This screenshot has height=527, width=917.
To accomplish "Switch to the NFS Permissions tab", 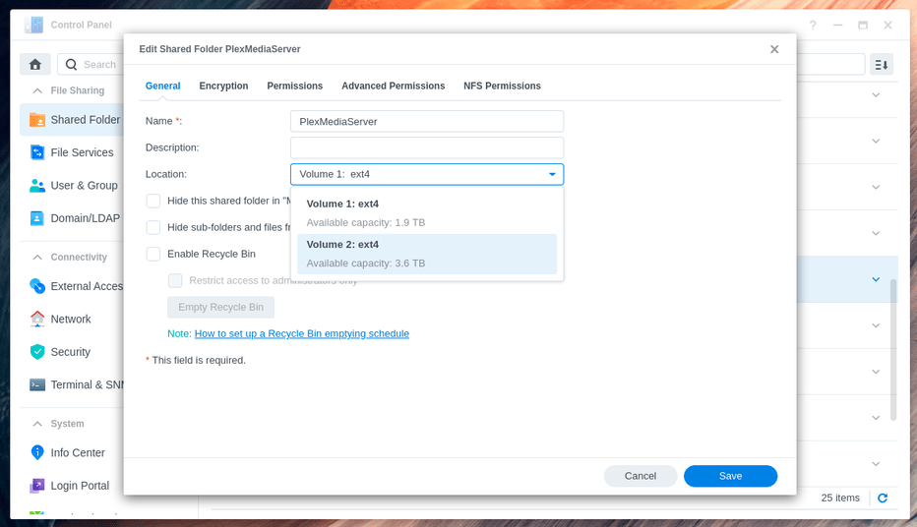I will pyautogui.click(x=502, y=86).
